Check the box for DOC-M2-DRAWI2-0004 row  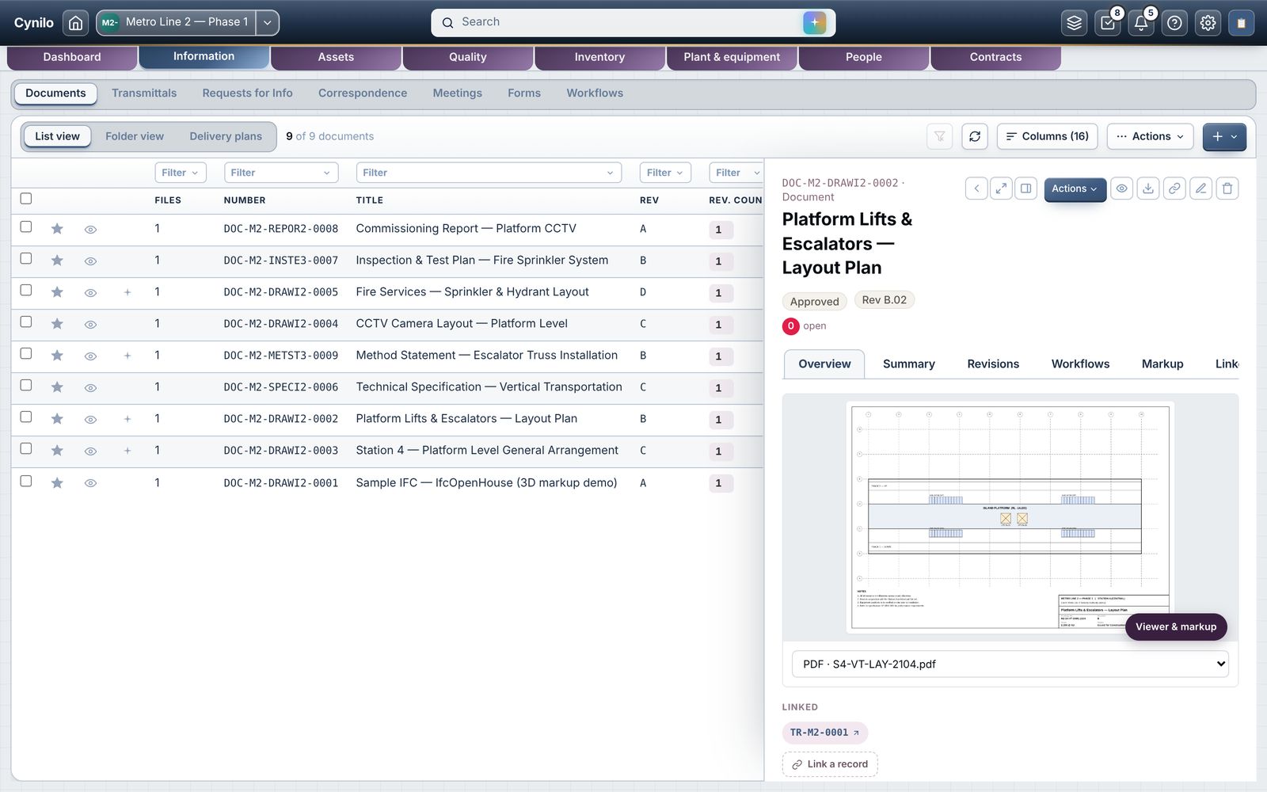(x=26, y=322)
